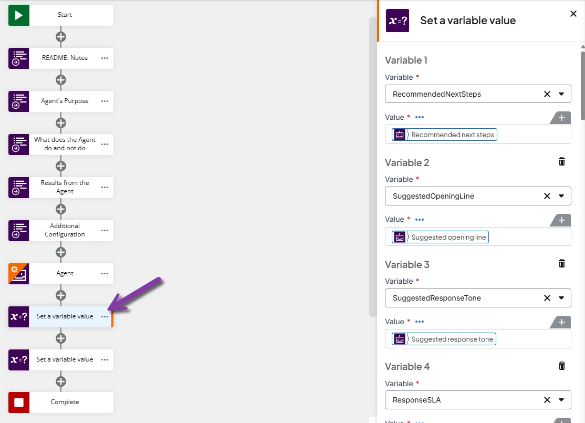Add a step below README: Notes

pos(61,80)
